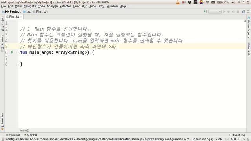Open the Favorites tool window stripe
The image size is (251, 141).
(2, 122)
